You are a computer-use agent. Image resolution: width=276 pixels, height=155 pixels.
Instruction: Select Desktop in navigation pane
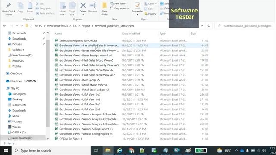(17, 99)
